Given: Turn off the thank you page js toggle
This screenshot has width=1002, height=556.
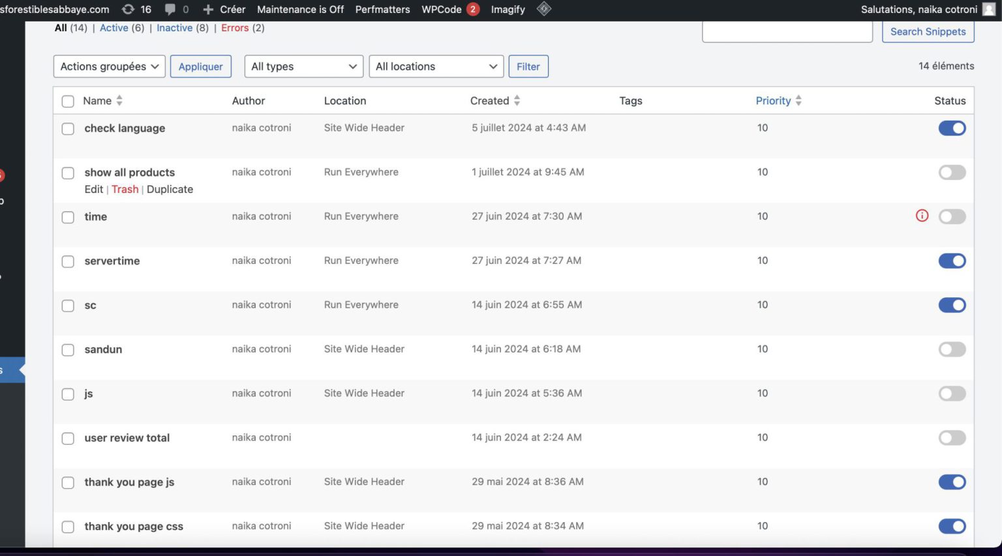Looking at the screenshot, I should pos(952,482).
